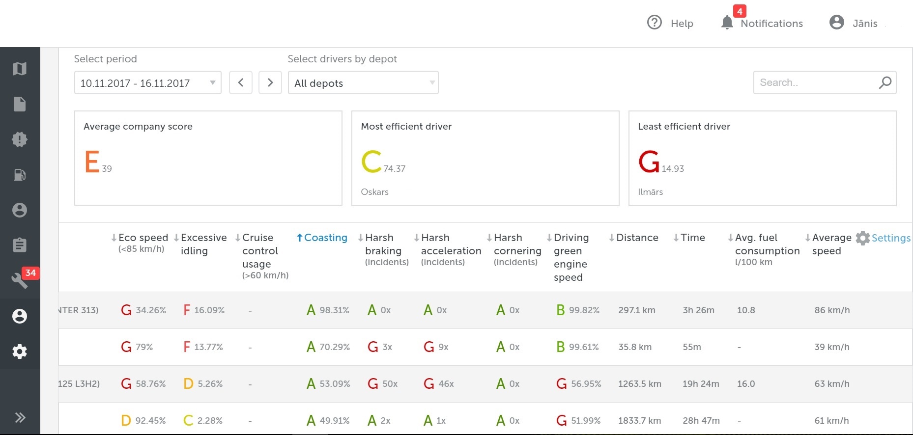Expand the sidebar with double chevron
Image resolution: width=913 pixels, height=435 pixels.
pyautogui.click(x=20, y=418)
